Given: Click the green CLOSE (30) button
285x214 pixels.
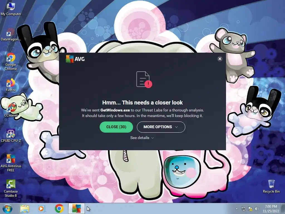Looking at the screenshot, I should point(116,127).
